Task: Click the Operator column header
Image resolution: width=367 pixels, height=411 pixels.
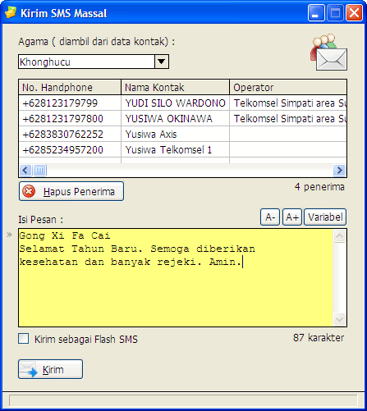Action: click(x=288, y=88)
